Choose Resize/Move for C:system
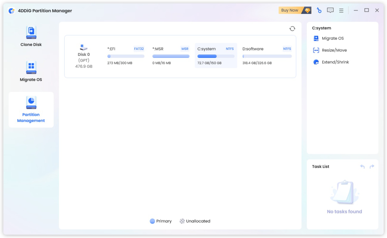 click(x=334, y=50)
